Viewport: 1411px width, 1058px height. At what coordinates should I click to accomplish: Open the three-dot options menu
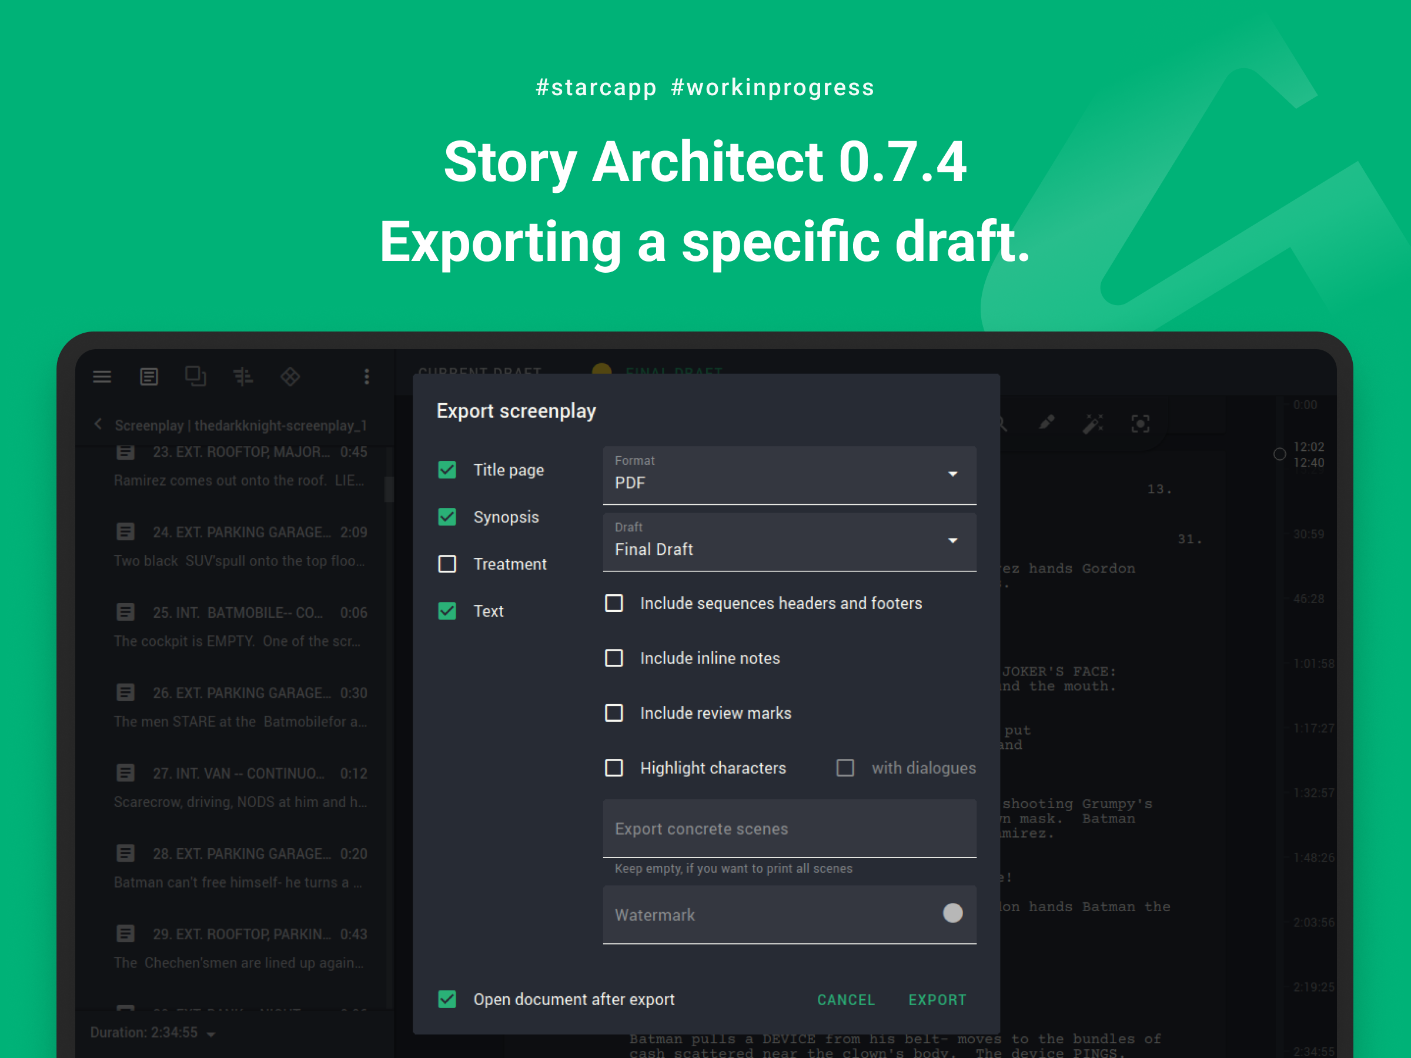pyautogui.click(x=367, y=377)
